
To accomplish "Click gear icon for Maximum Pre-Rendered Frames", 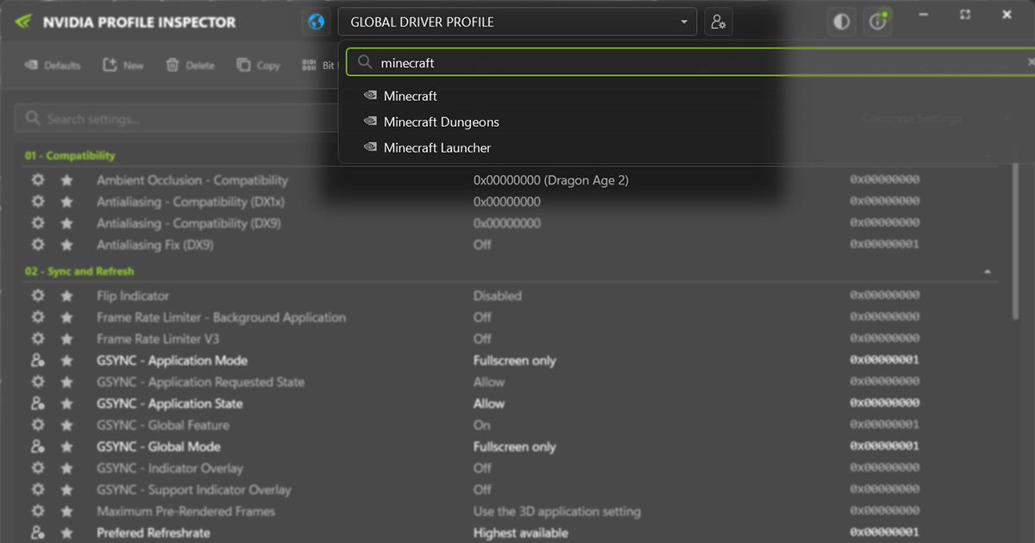I will (37, 511).
